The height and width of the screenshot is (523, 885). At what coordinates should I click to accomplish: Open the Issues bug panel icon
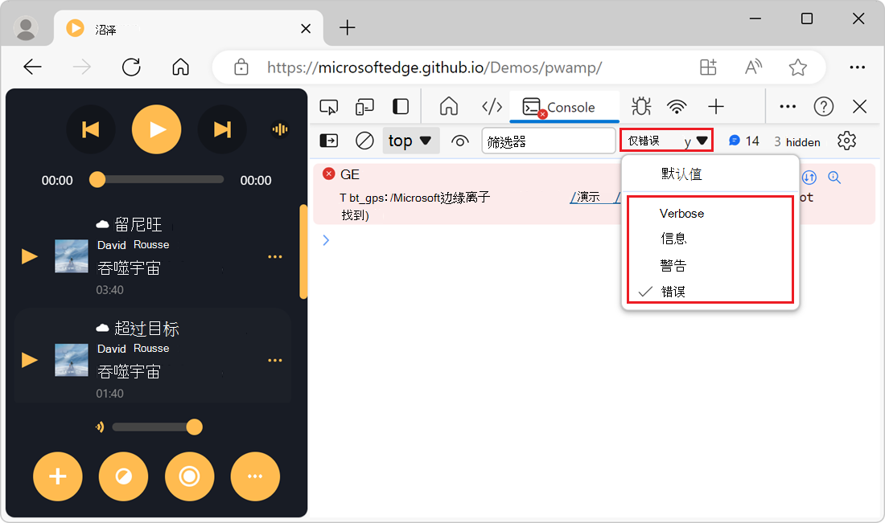tap(640, 106)
